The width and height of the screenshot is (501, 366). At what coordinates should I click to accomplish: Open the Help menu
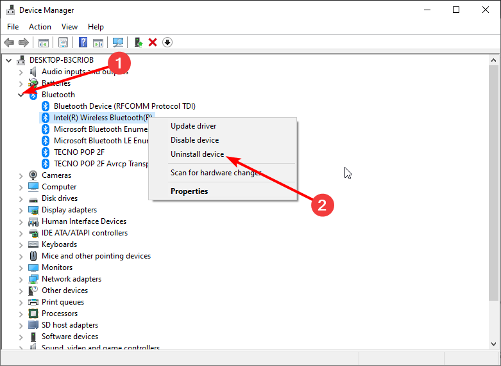(x=96, y=27)
